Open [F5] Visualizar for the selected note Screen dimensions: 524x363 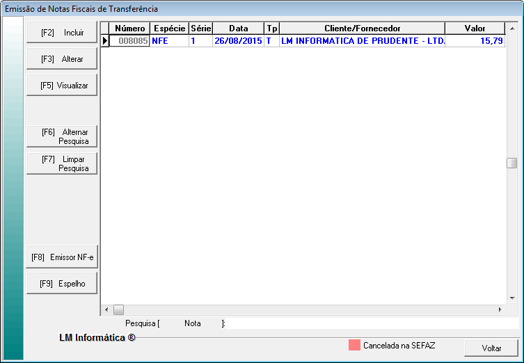[62, 85]
